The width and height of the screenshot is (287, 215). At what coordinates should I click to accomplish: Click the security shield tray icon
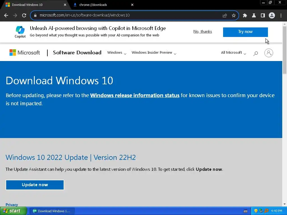pos(256,211)
